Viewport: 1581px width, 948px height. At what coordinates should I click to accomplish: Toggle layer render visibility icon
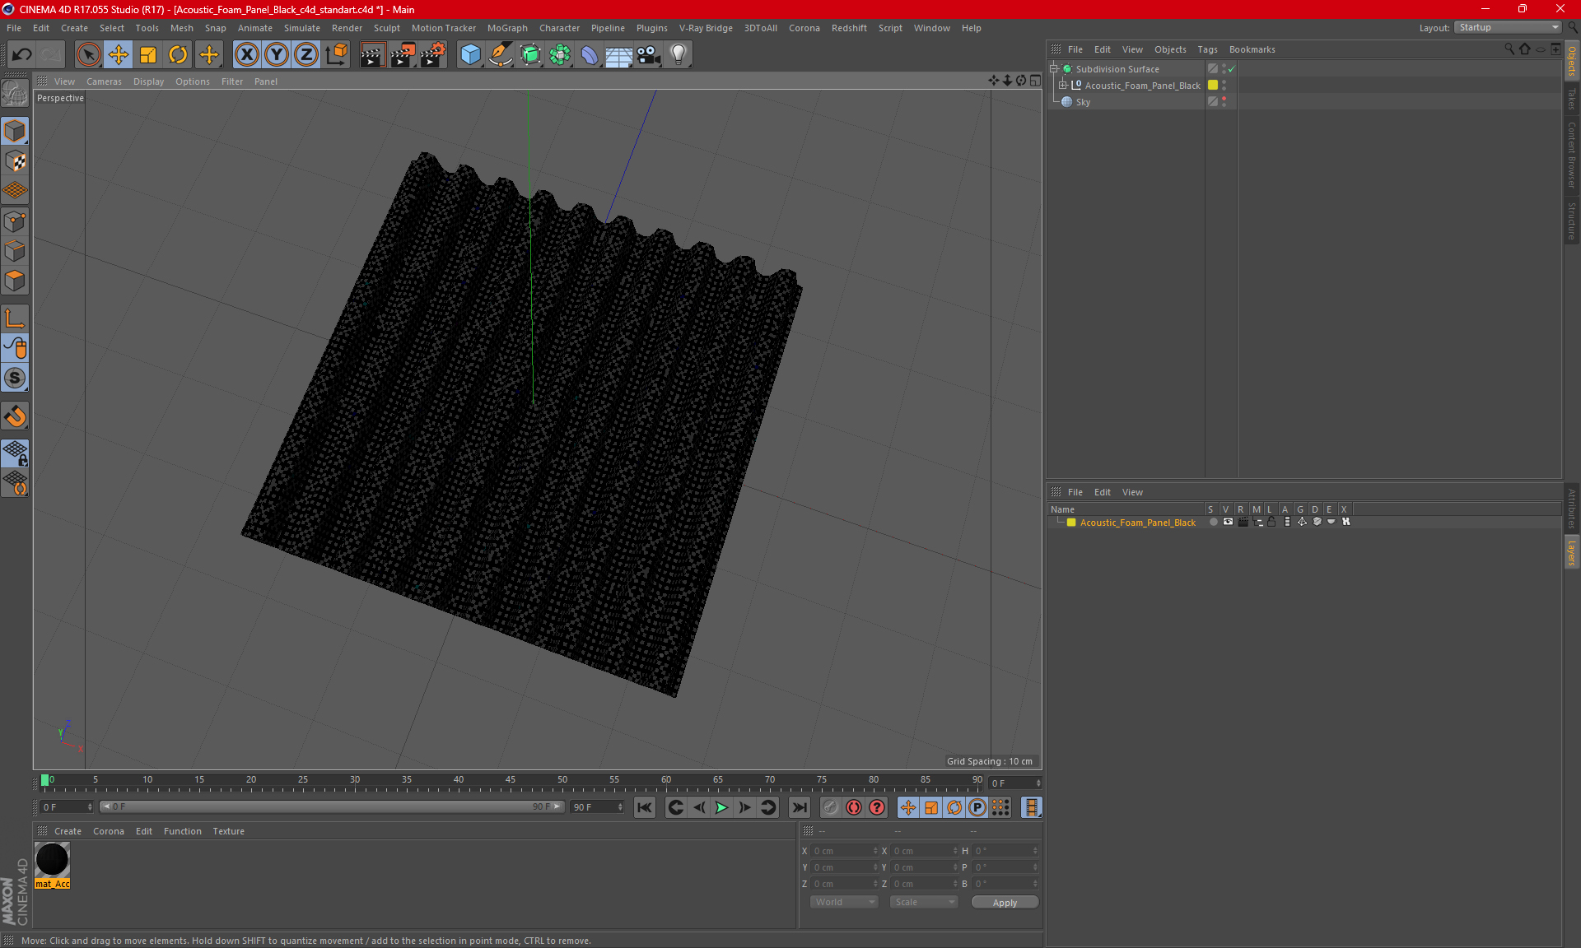[1243, 523]
